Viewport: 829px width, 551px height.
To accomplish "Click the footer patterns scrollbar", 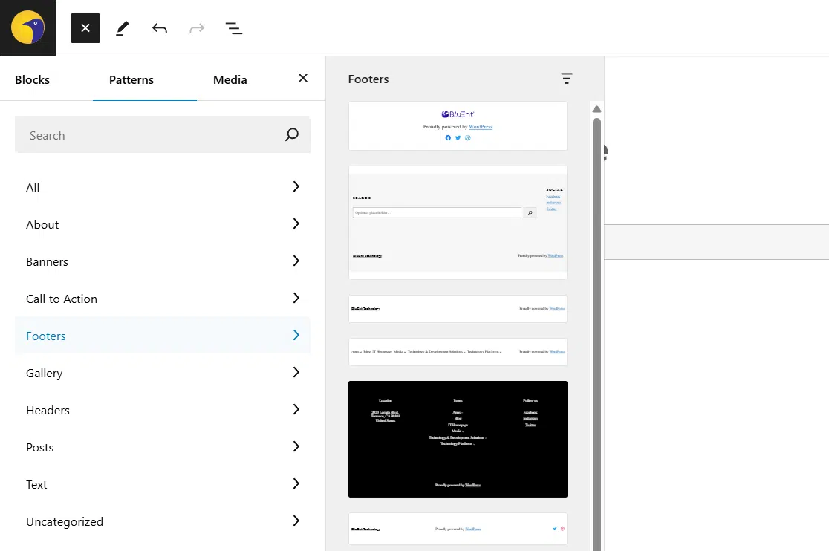I will click(596, 223).
